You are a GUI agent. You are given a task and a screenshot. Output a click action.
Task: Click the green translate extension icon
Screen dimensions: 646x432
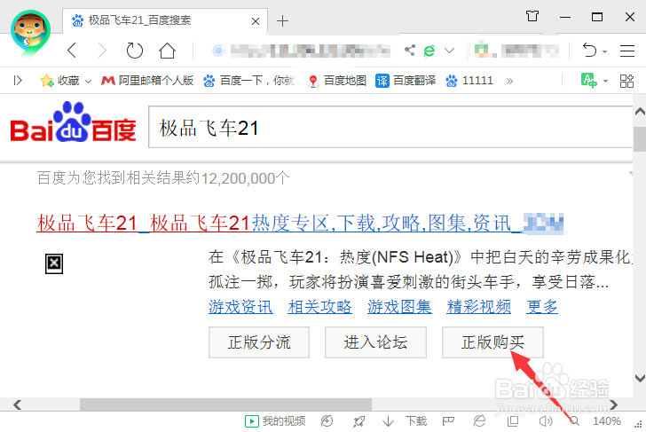tap(588, 81)
